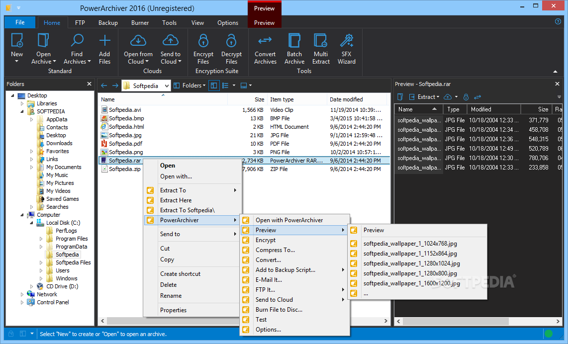This screenshot has height=344, width=568.
Task: Toggle the Folders pane button
Action: point(189,86)
